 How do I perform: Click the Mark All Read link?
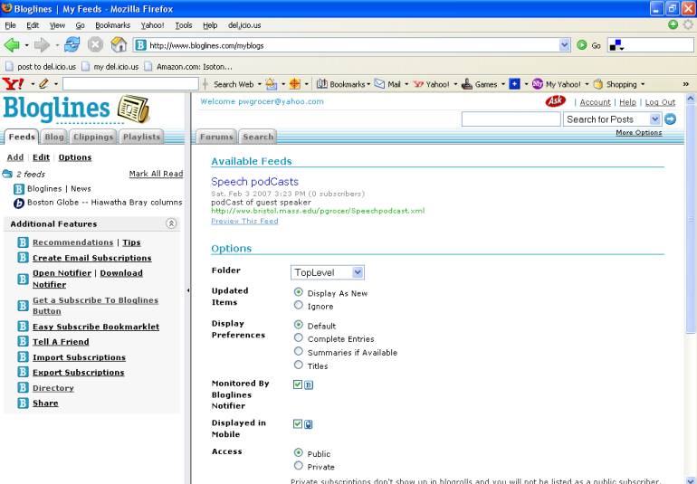pos(156,174)
